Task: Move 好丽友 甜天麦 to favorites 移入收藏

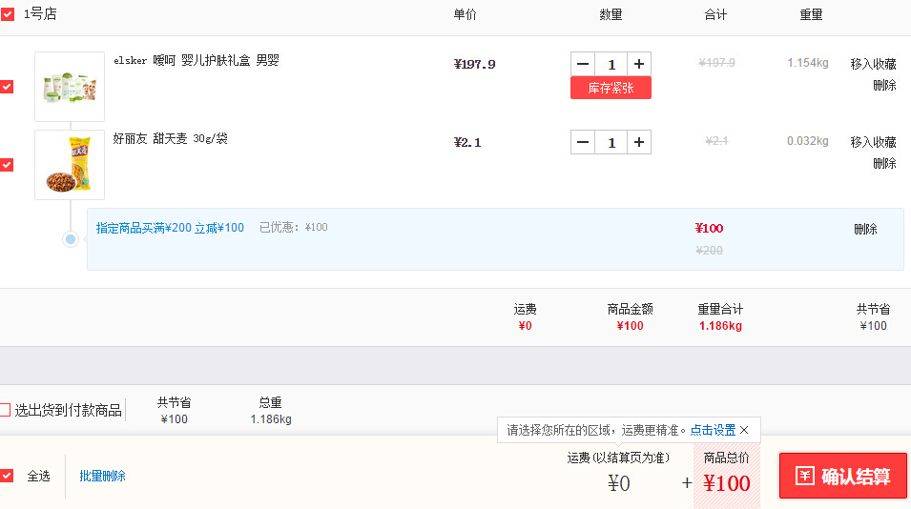Action: [873, 142]
